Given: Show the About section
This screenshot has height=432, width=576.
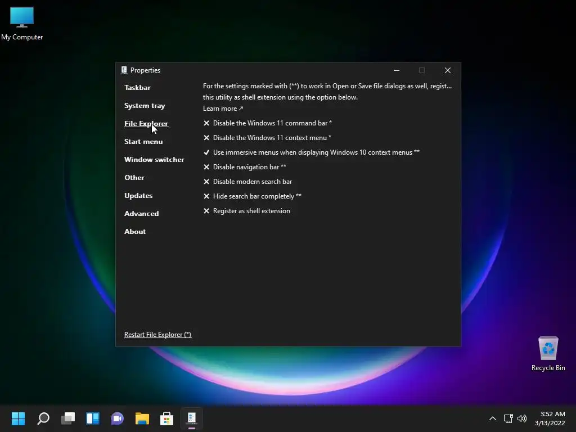Looking at the screenshot, I should (135, 231).
